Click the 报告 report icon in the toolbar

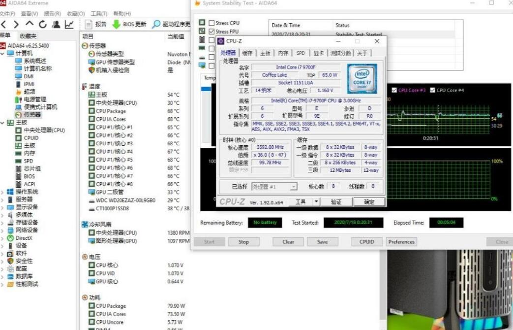coord(89,25)
